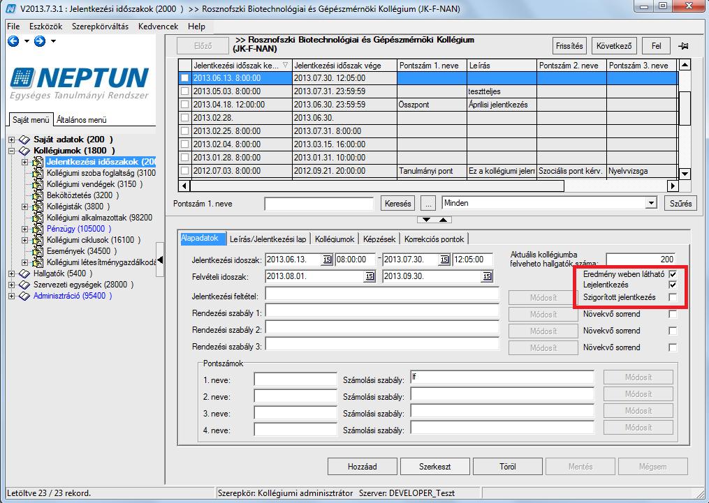Click the Adminisztráció node icon

[24, 296]
